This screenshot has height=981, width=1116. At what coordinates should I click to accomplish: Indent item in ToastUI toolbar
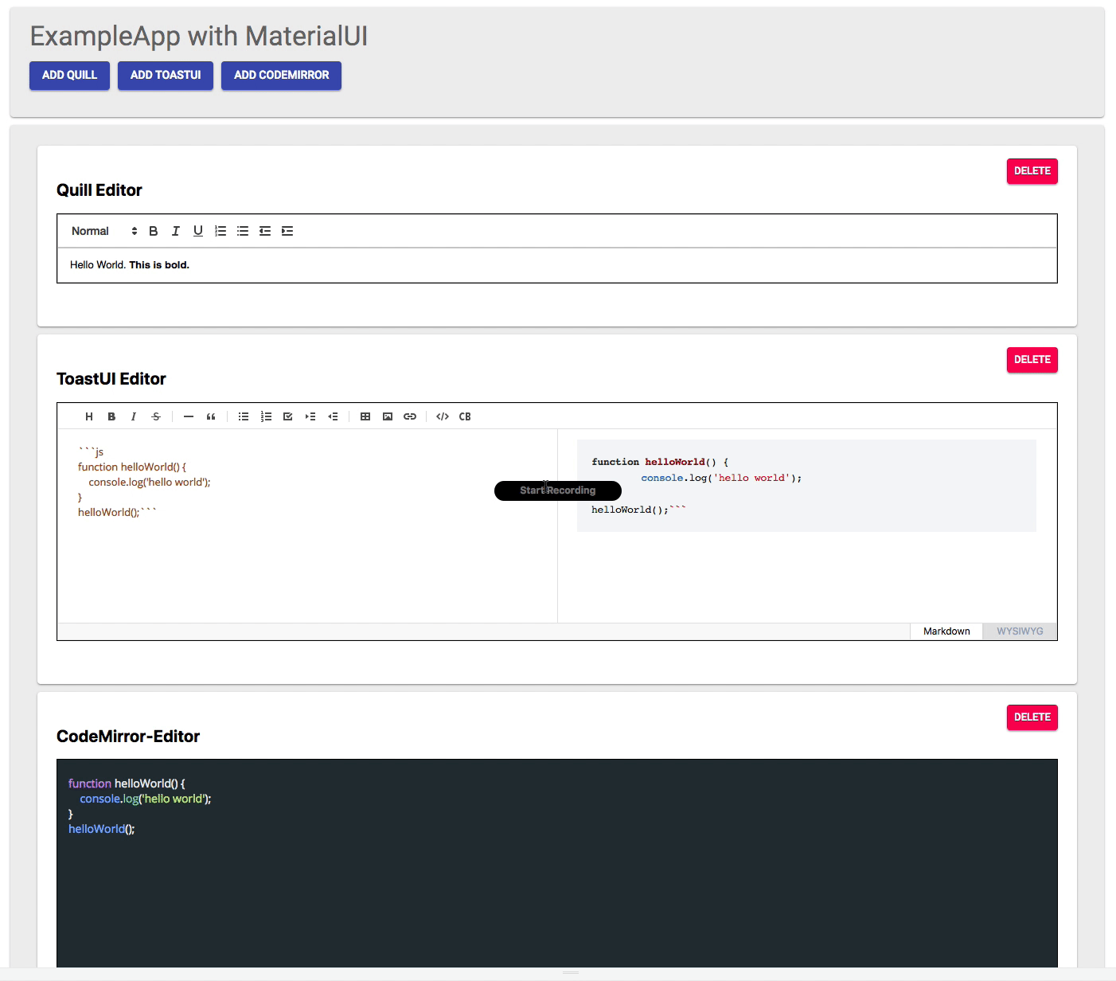310,416
